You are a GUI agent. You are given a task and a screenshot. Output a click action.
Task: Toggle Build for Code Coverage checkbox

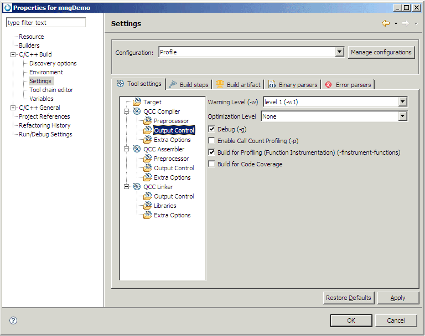coord(212,164)
